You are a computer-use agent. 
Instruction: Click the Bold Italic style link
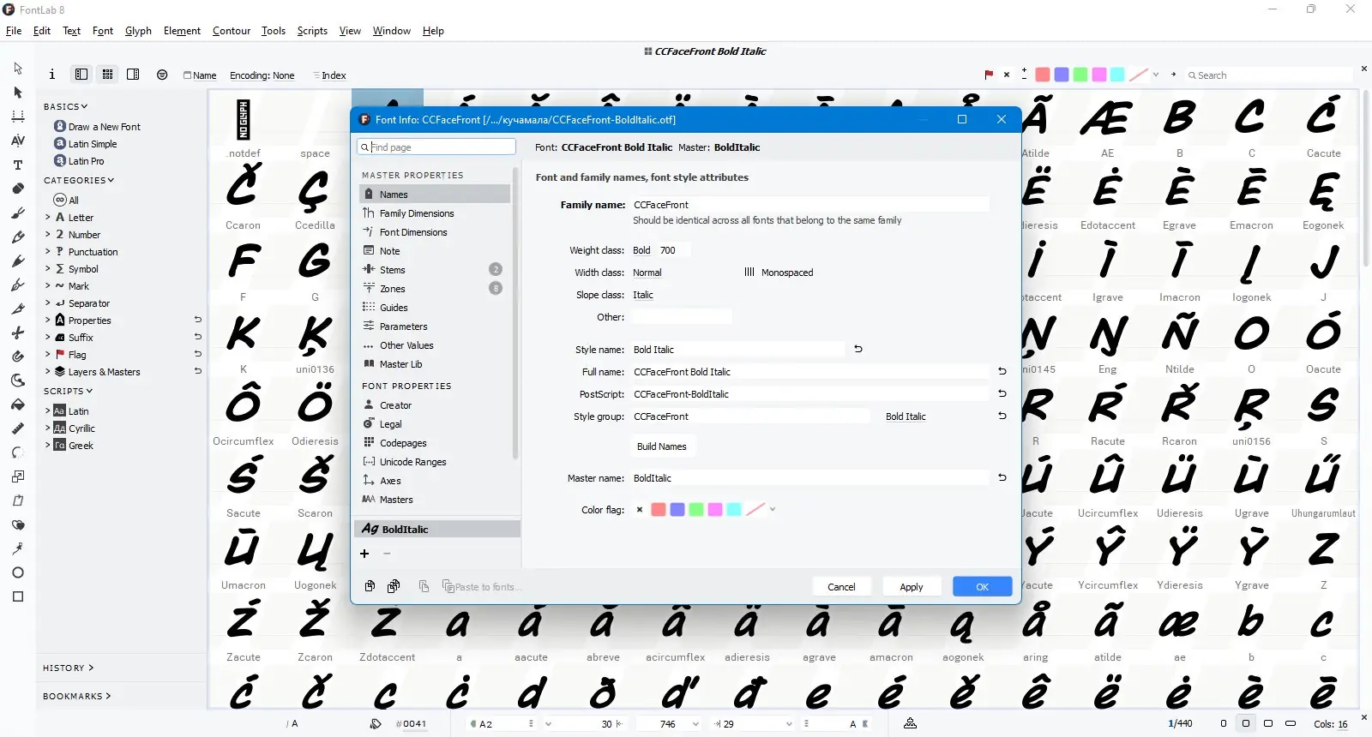point(906,416)
